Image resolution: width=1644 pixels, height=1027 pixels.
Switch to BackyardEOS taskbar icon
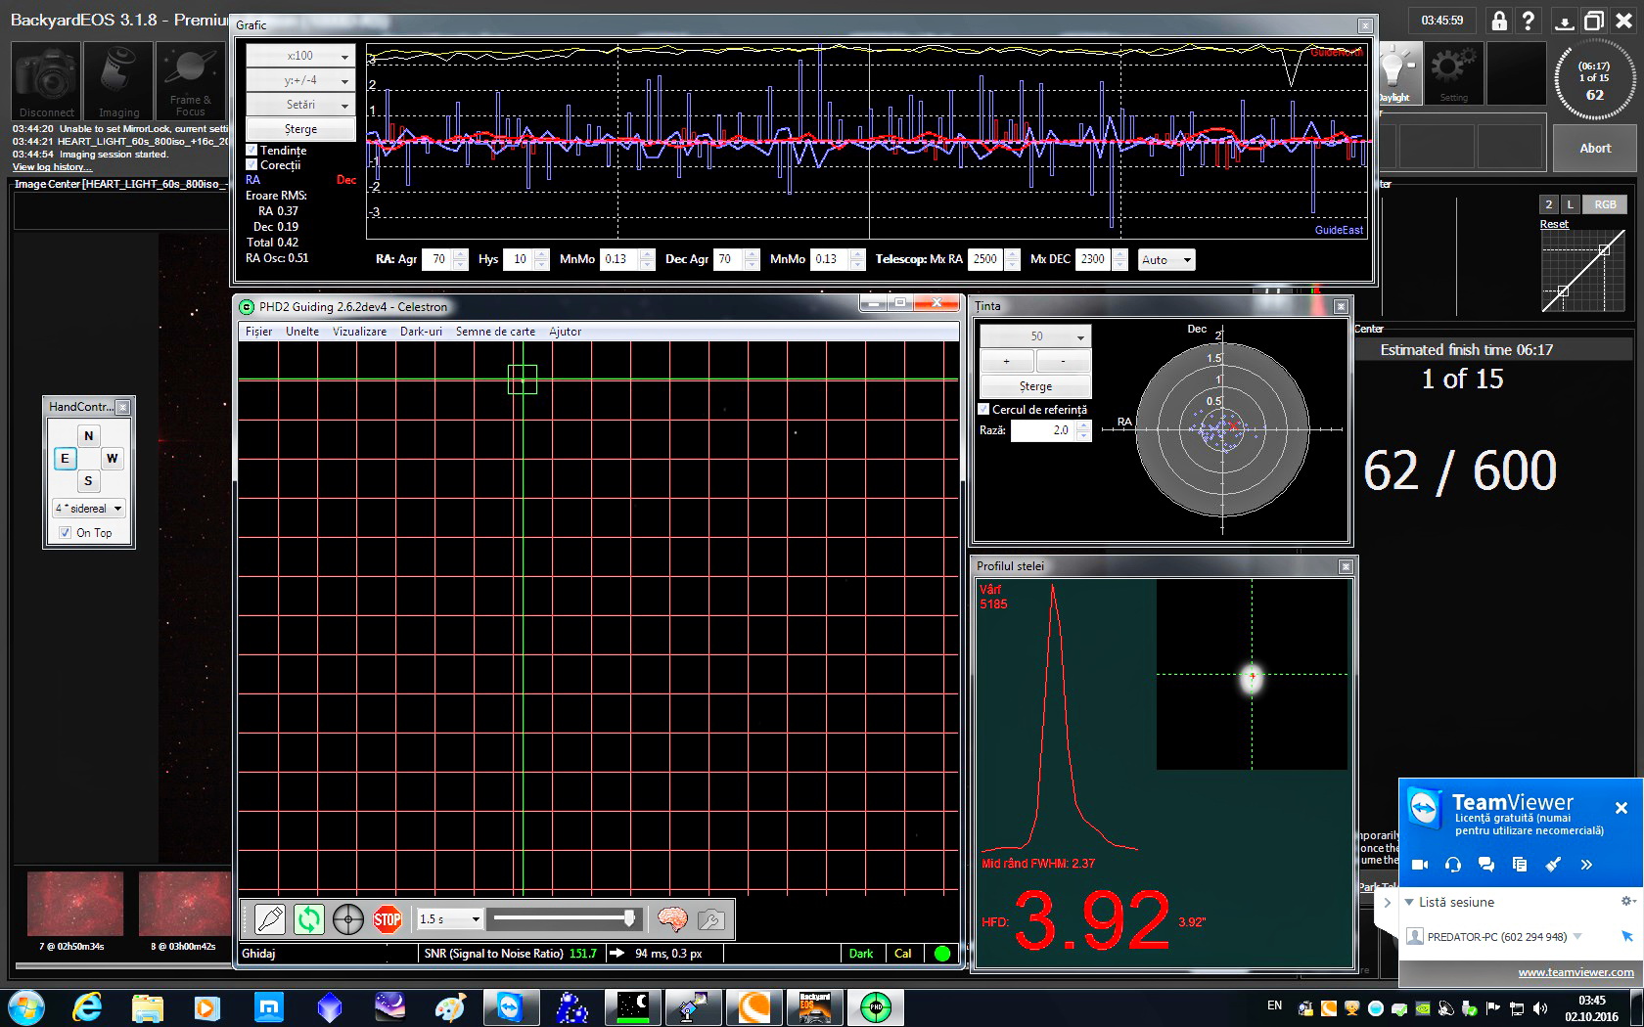[814, 1007]
